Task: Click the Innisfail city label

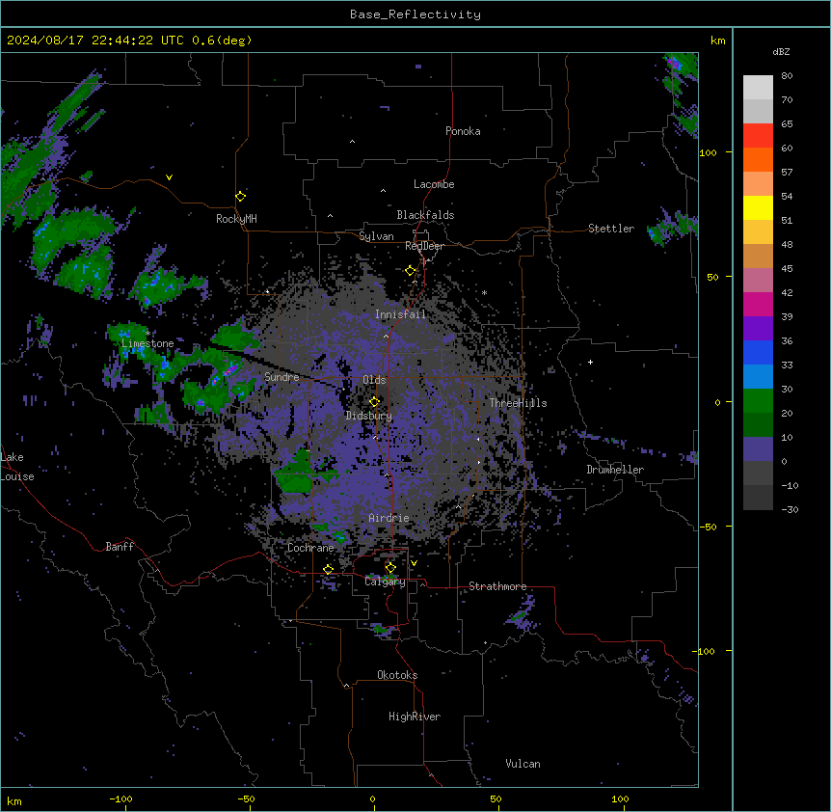Action: click(400, 314)
